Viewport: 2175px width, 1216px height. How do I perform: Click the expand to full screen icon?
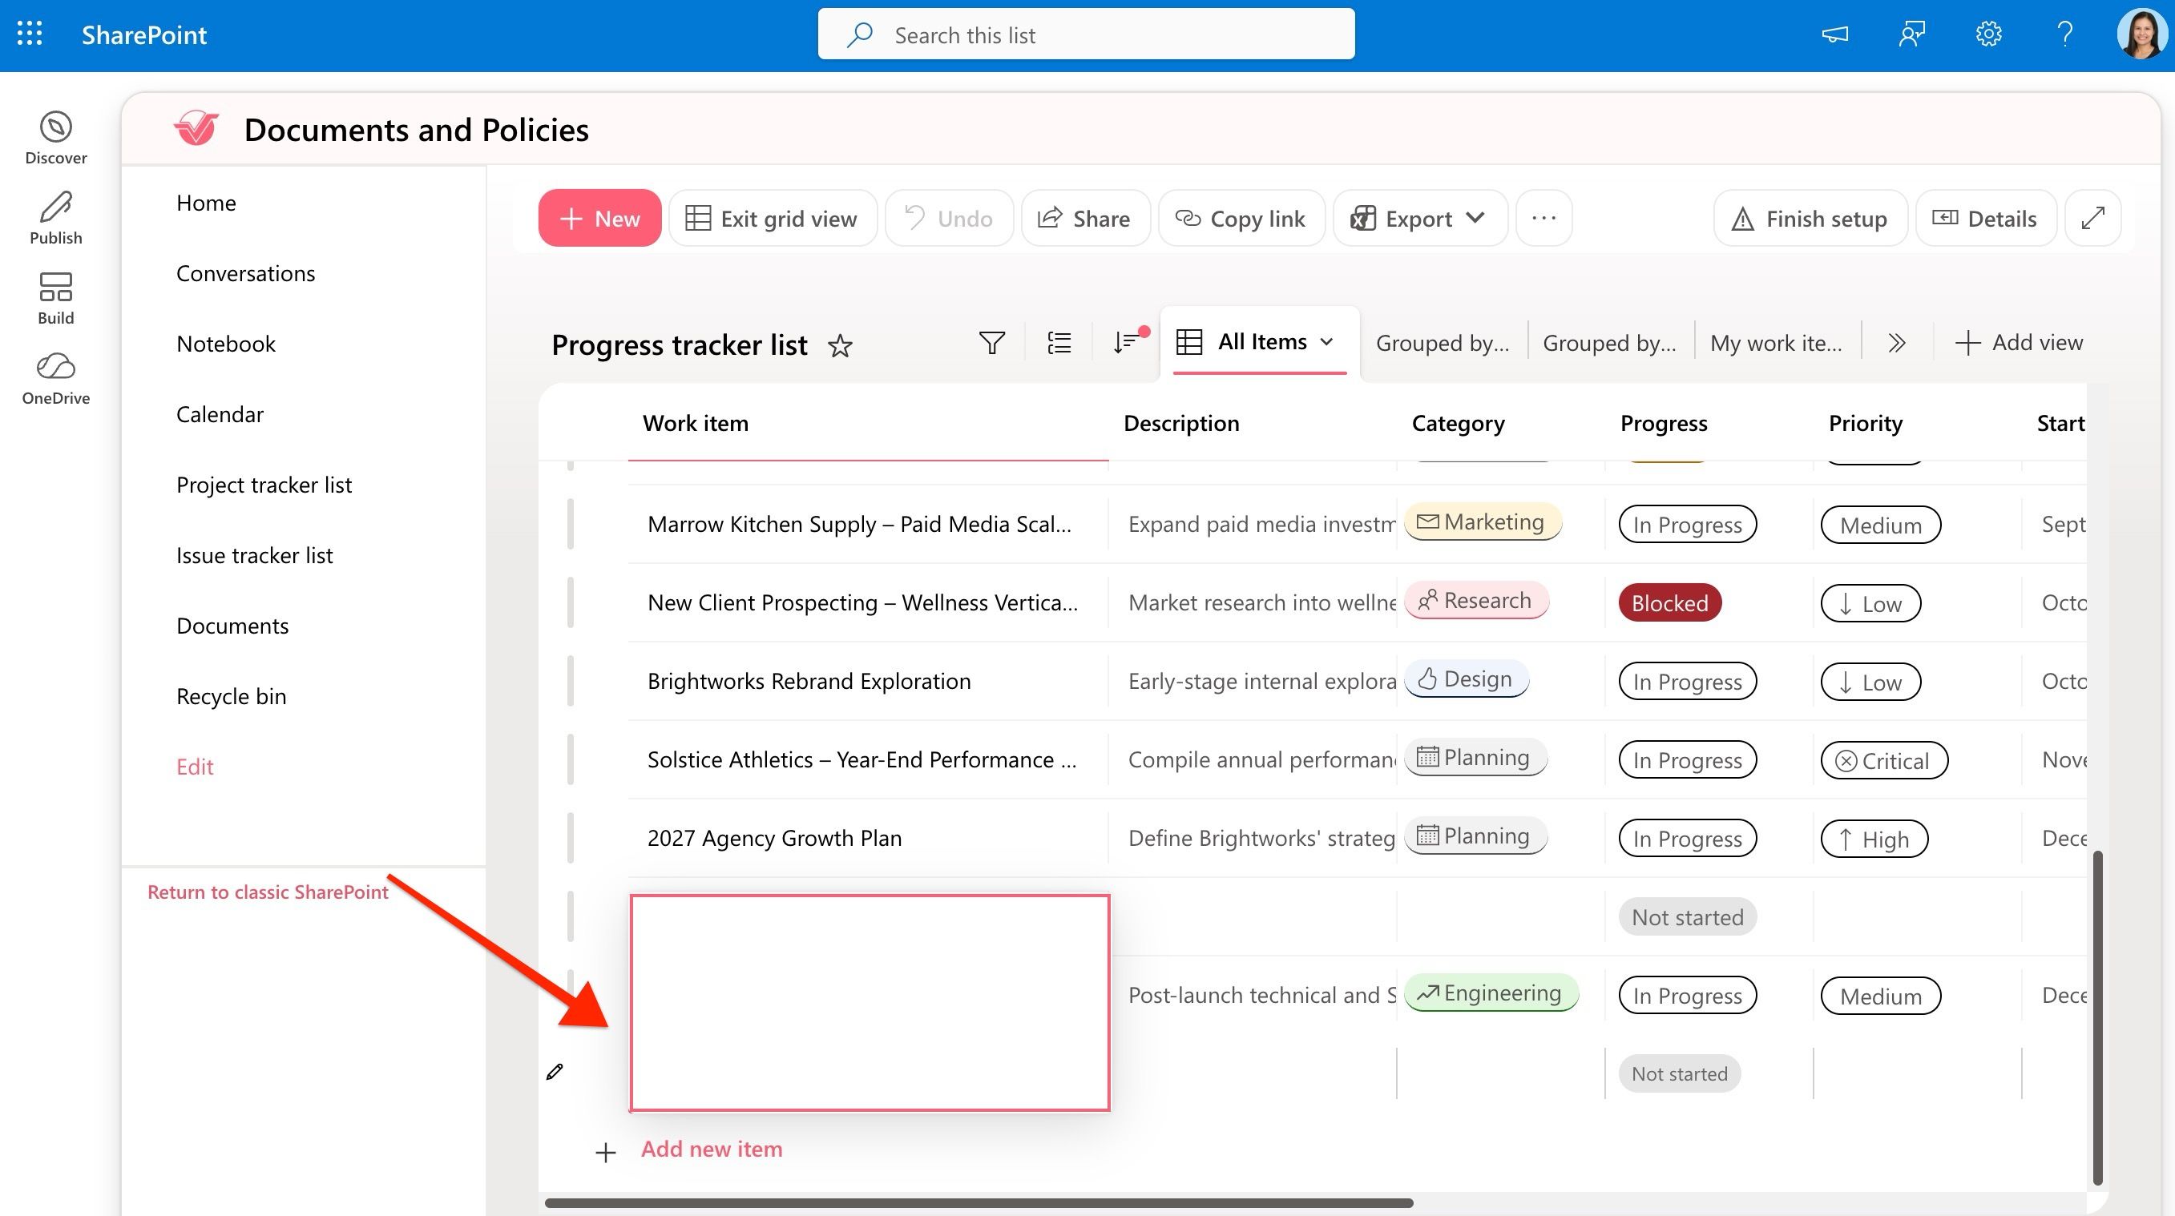(2093, 219)
